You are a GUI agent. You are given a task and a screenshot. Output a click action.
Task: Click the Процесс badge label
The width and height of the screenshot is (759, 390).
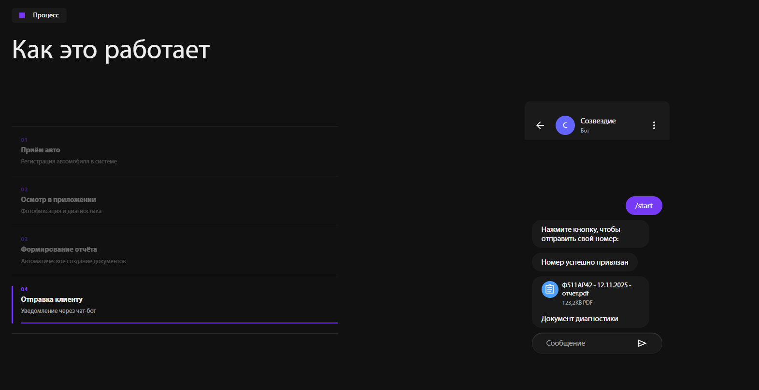coord(46,15)
